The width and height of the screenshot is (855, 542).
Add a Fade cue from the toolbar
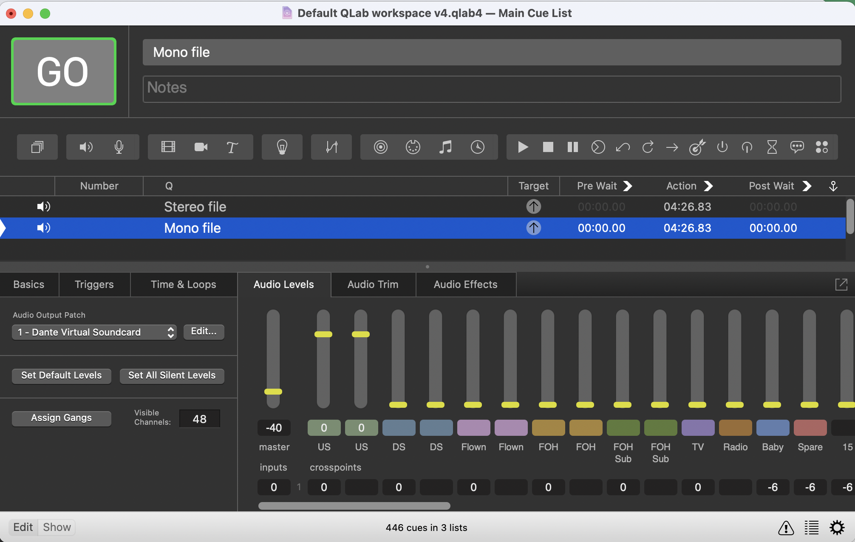(331, 147)
